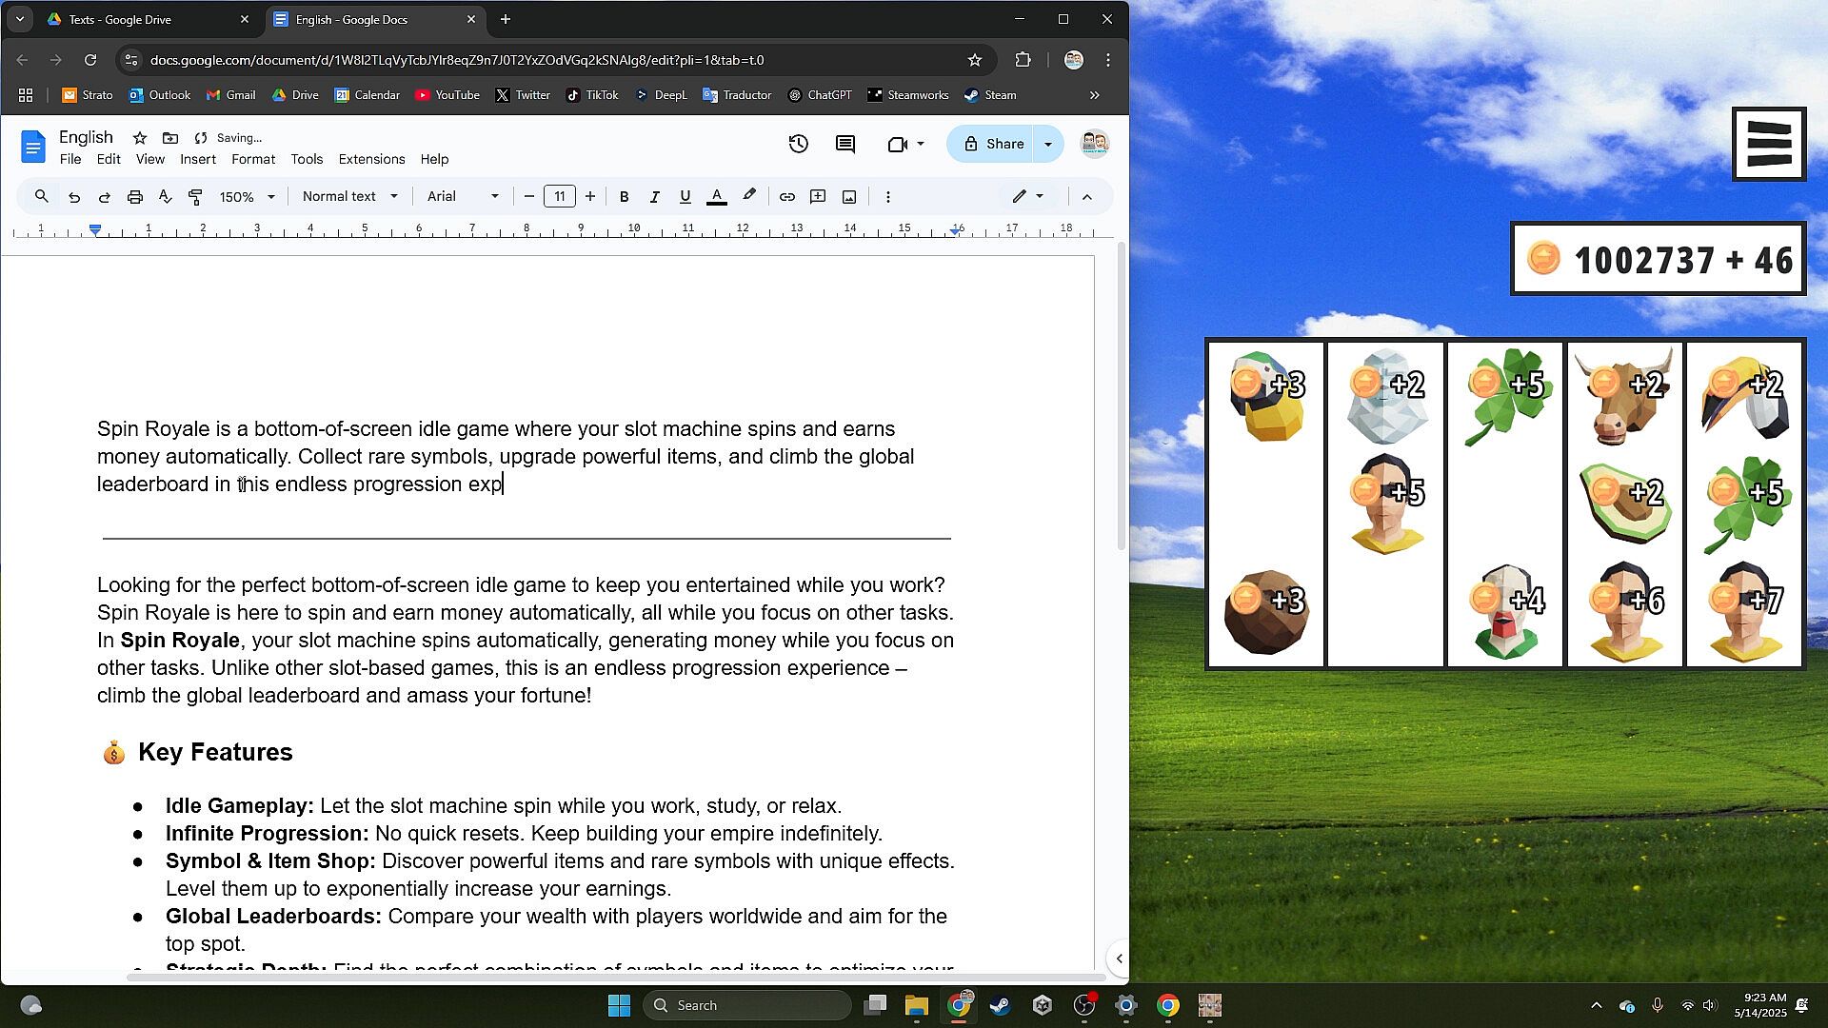The width and height of the screenshot is (1828, 1028).
Task: Open the Extensions menu
Action: click(371, 159)
